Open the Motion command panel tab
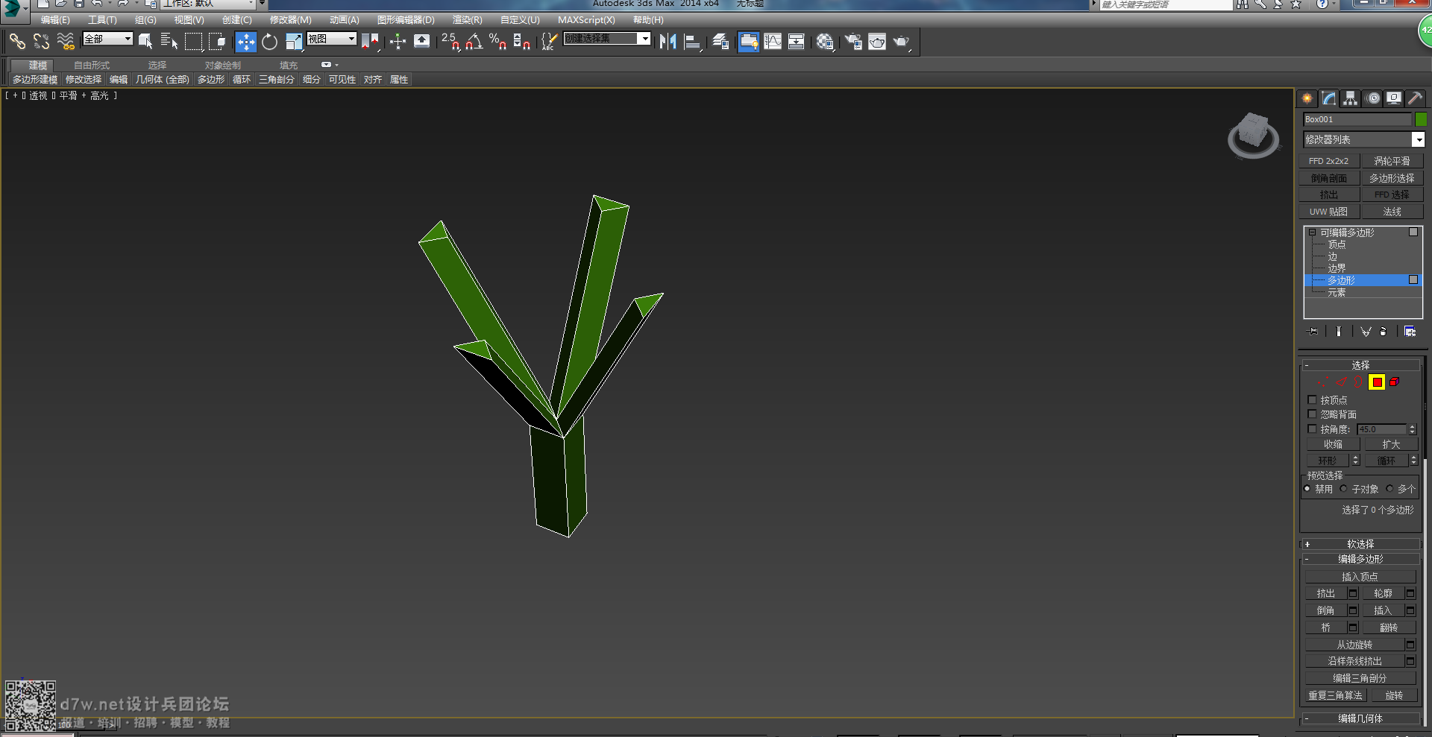The width and height of the screenshot is (1432, 737). [x=1373, y=98]
